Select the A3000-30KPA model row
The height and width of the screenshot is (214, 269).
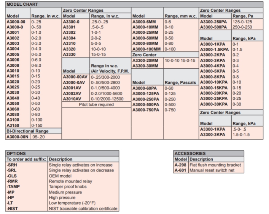pos(215,104)
